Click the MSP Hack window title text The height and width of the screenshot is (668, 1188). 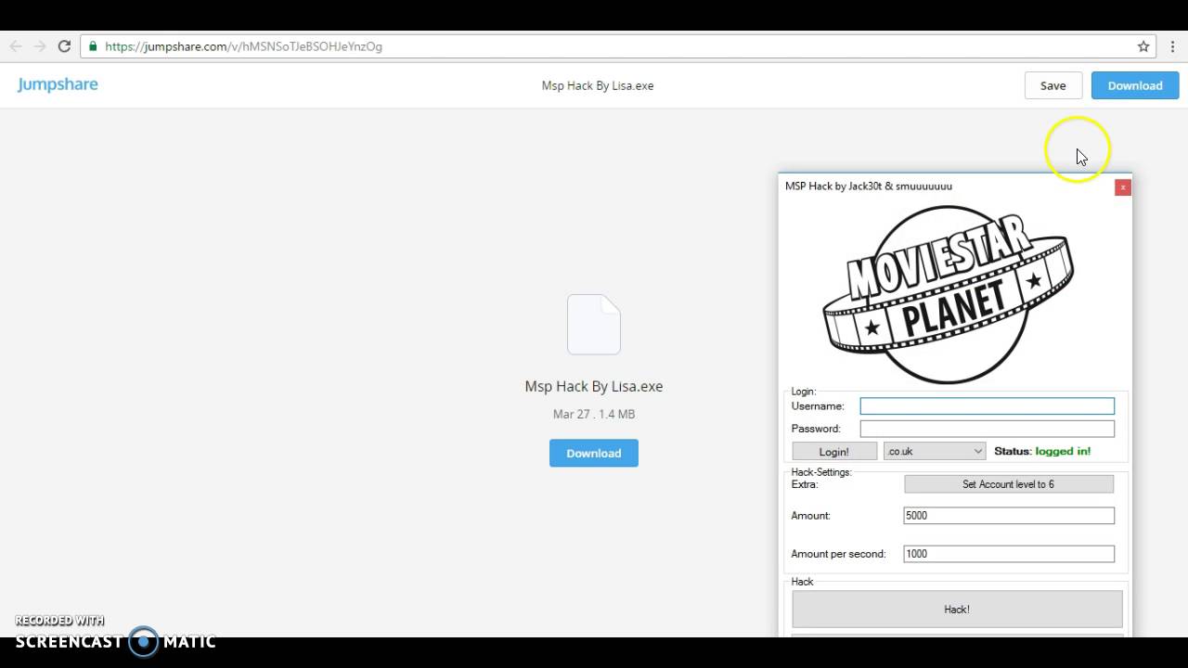tap(869, 186)
